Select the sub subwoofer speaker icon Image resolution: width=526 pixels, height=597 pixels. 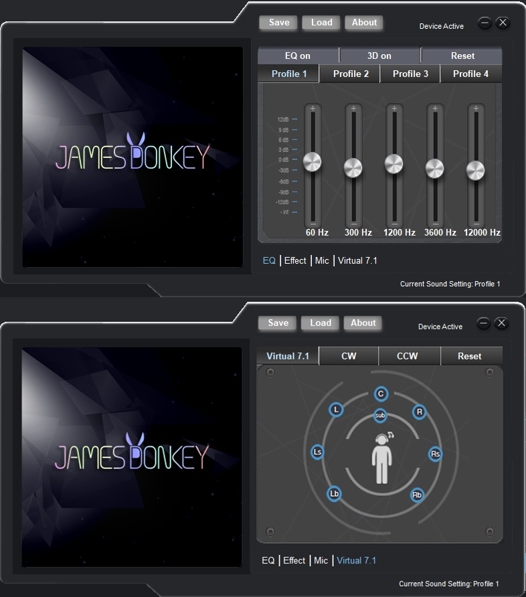380,416
